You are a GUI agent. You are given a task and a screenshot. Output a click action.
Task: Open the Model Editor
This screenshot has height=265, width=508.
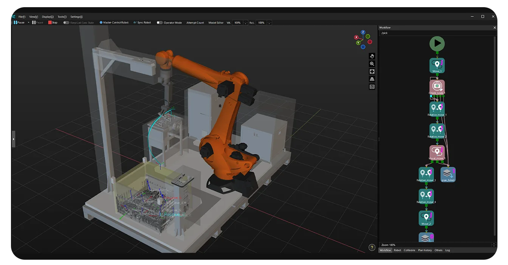pyautogui.click(x=216, y=23)
